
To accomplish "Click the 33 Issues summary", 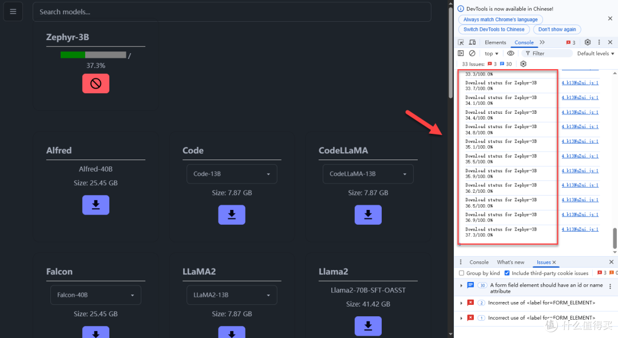I will (x=487, y=64).
